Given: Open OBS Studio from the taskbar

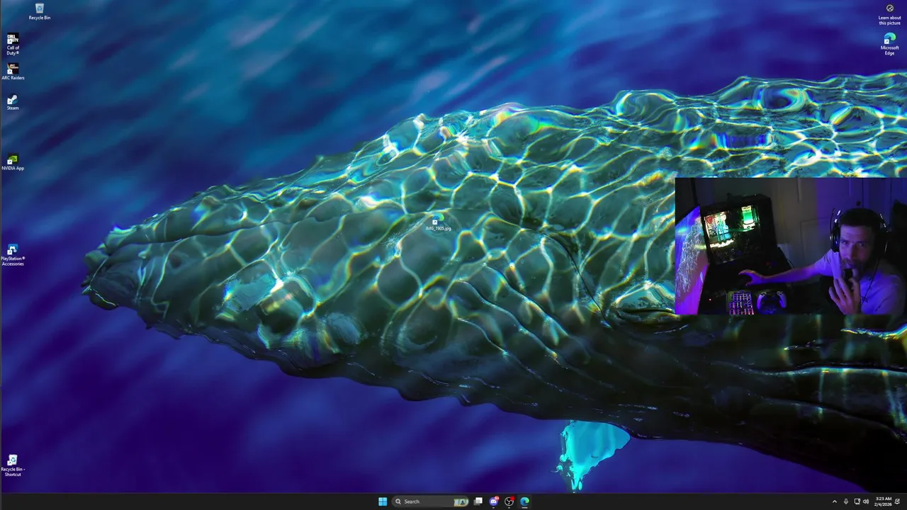Looking at the screenshot, I should click(x=509, y=501).
